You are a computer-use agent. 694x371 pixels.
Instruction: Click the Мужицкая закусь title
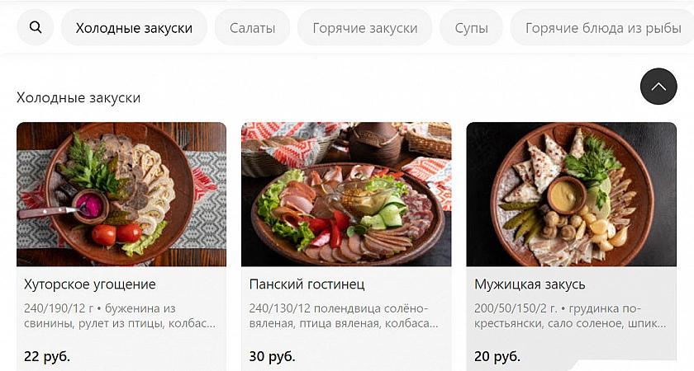[x=530, y=284]
